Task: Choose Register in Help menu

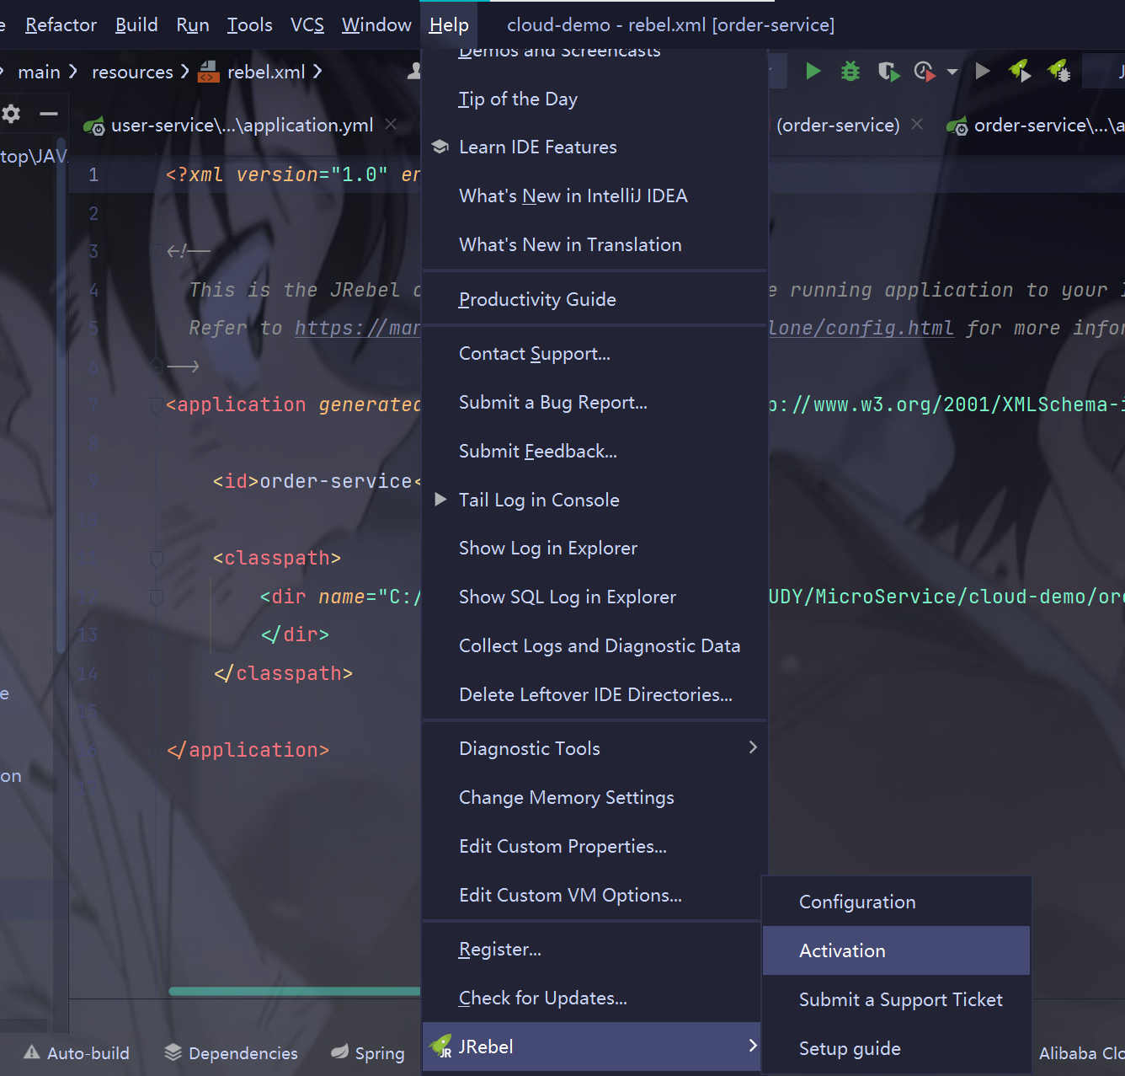Action: tap(592, 949)
